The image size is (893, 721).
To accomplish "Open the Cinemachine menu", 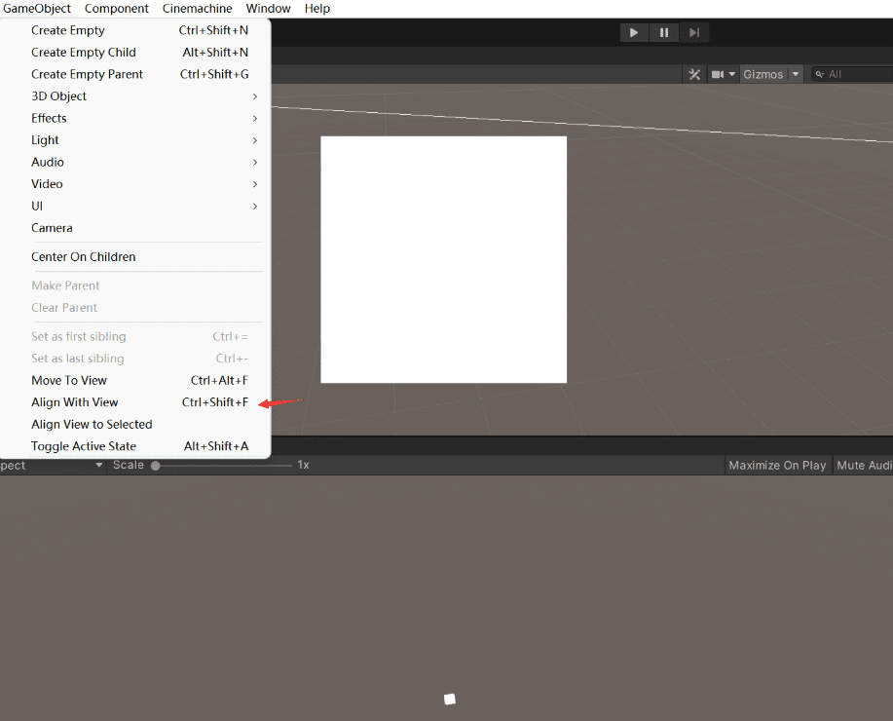I will 197,9.
